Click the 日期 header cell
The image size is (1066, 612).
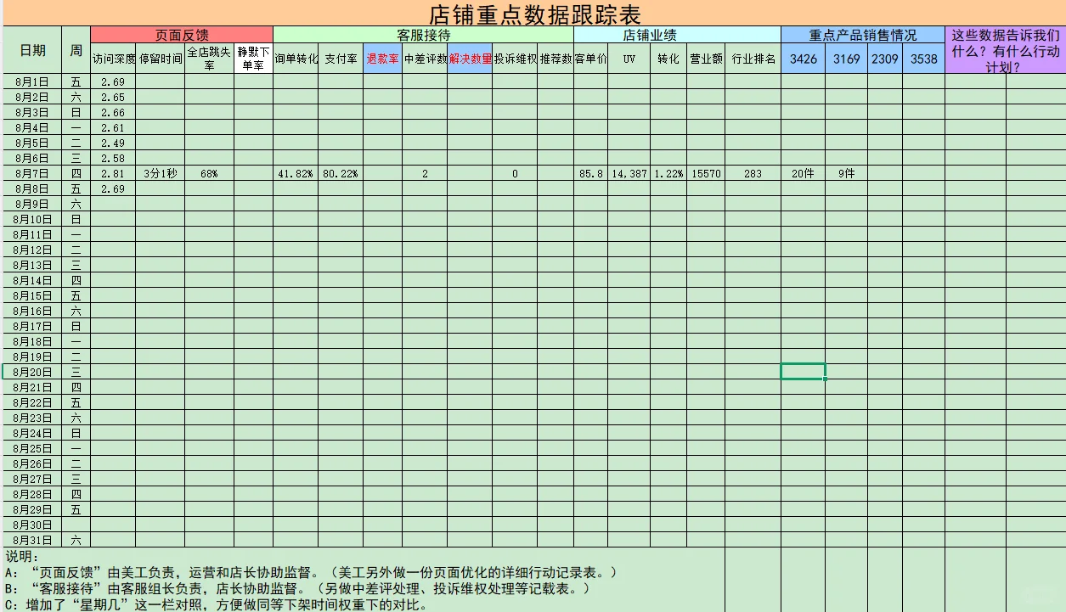pos(33,50)
